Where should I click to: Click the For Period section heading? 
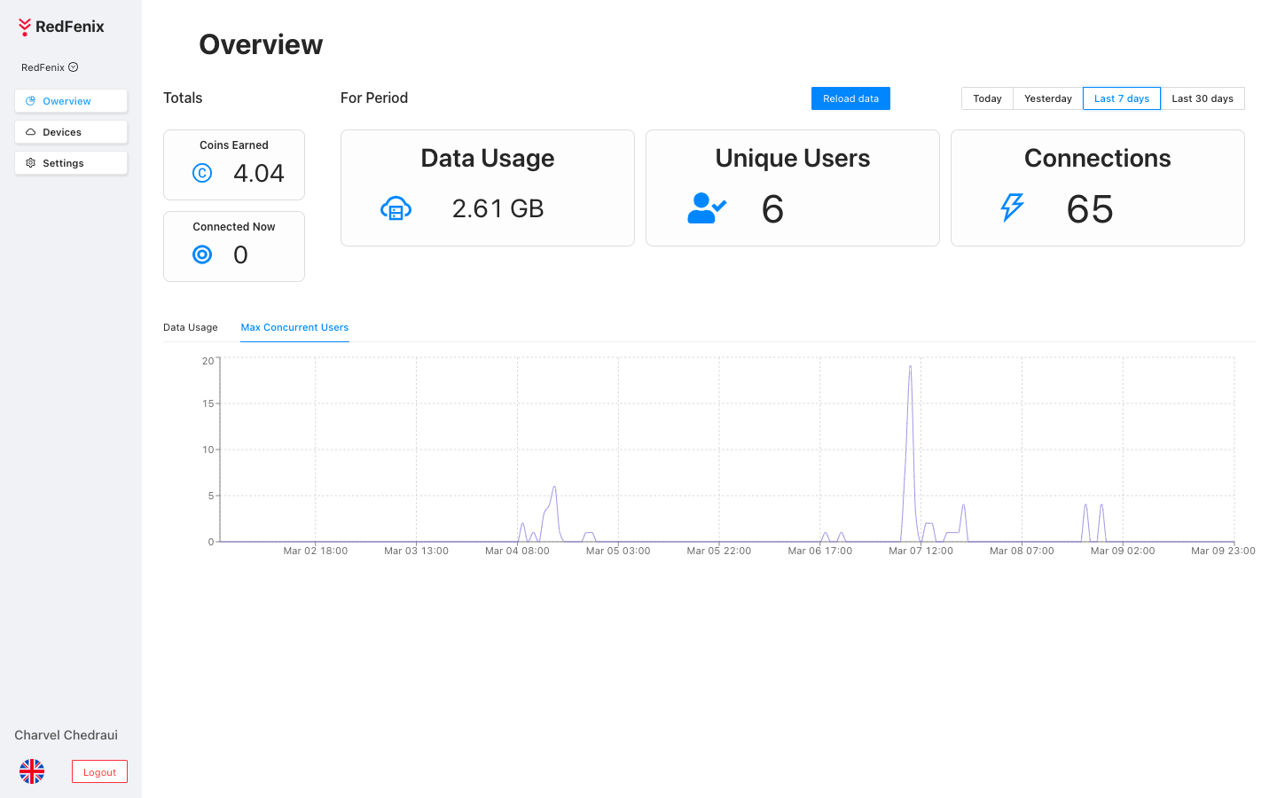(374, 98)
